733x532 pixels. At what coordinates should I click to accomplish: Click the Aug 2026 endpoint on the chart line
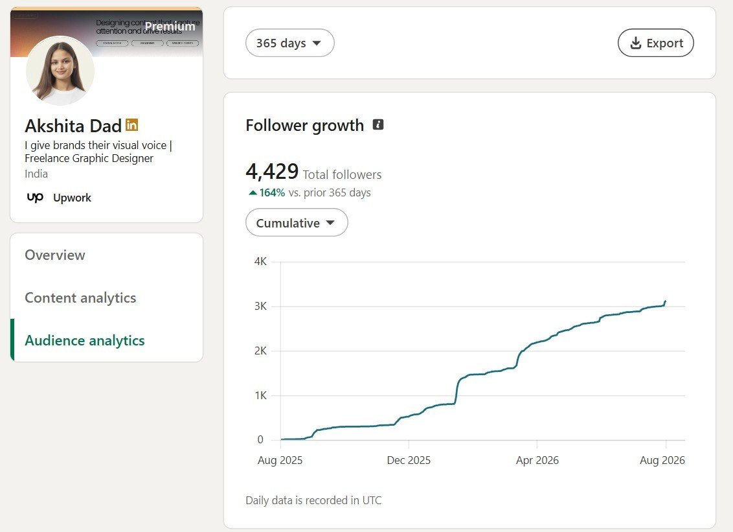coord(665,301)
